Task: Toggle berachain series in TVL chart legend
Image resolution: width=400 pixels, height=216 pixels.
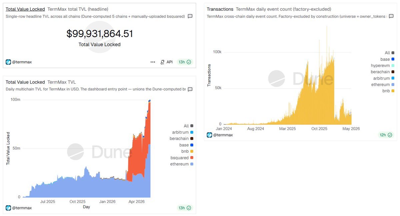Action: [x=182, y=139]
